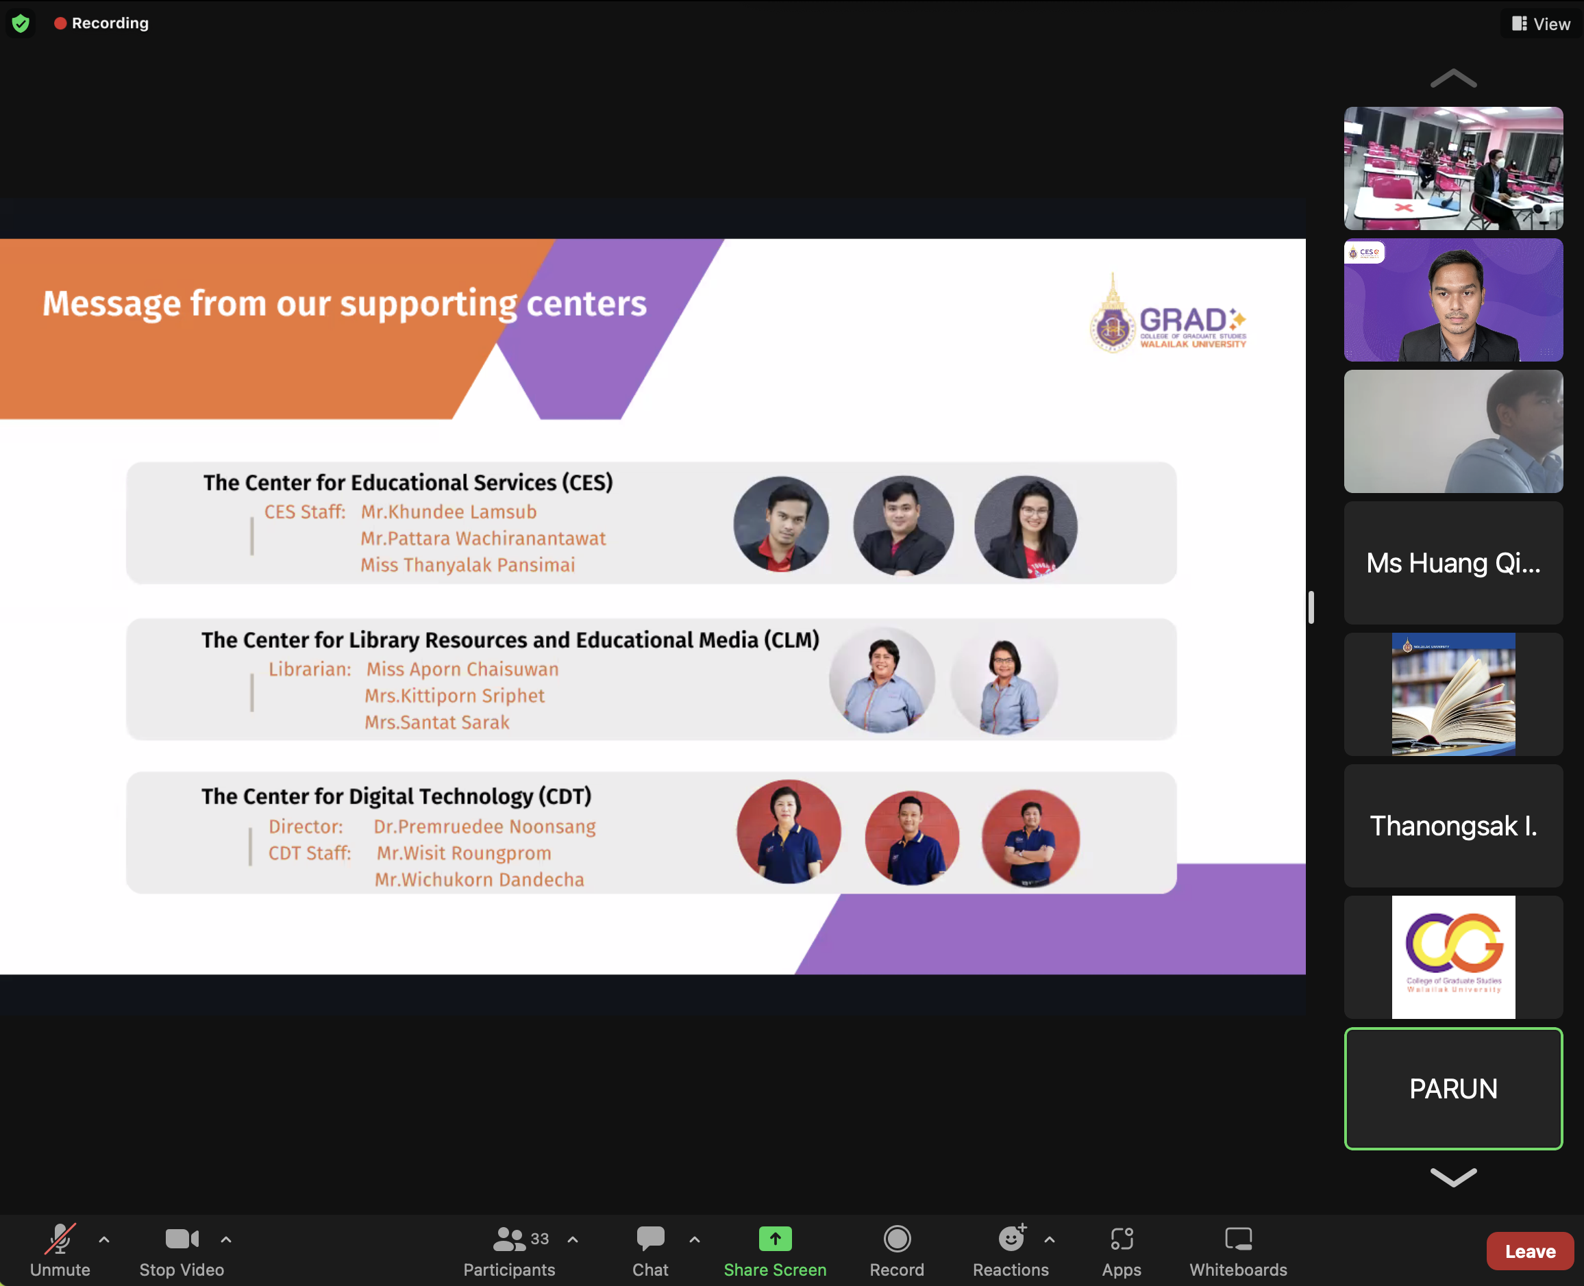
Task: Open the View layout menu
Action: point(1541,24)
